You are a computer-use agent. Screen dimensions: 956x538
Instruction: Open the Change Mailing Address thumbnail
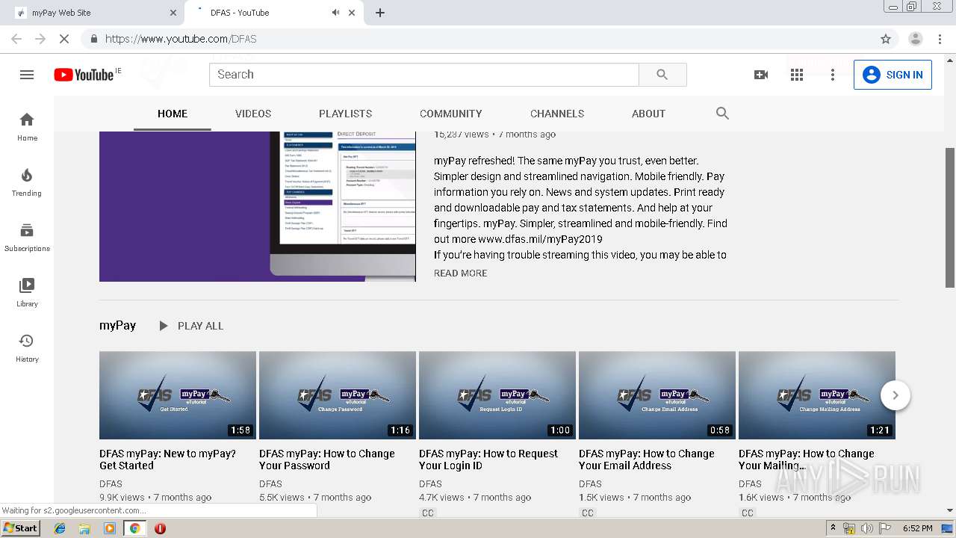coord(817,395)
